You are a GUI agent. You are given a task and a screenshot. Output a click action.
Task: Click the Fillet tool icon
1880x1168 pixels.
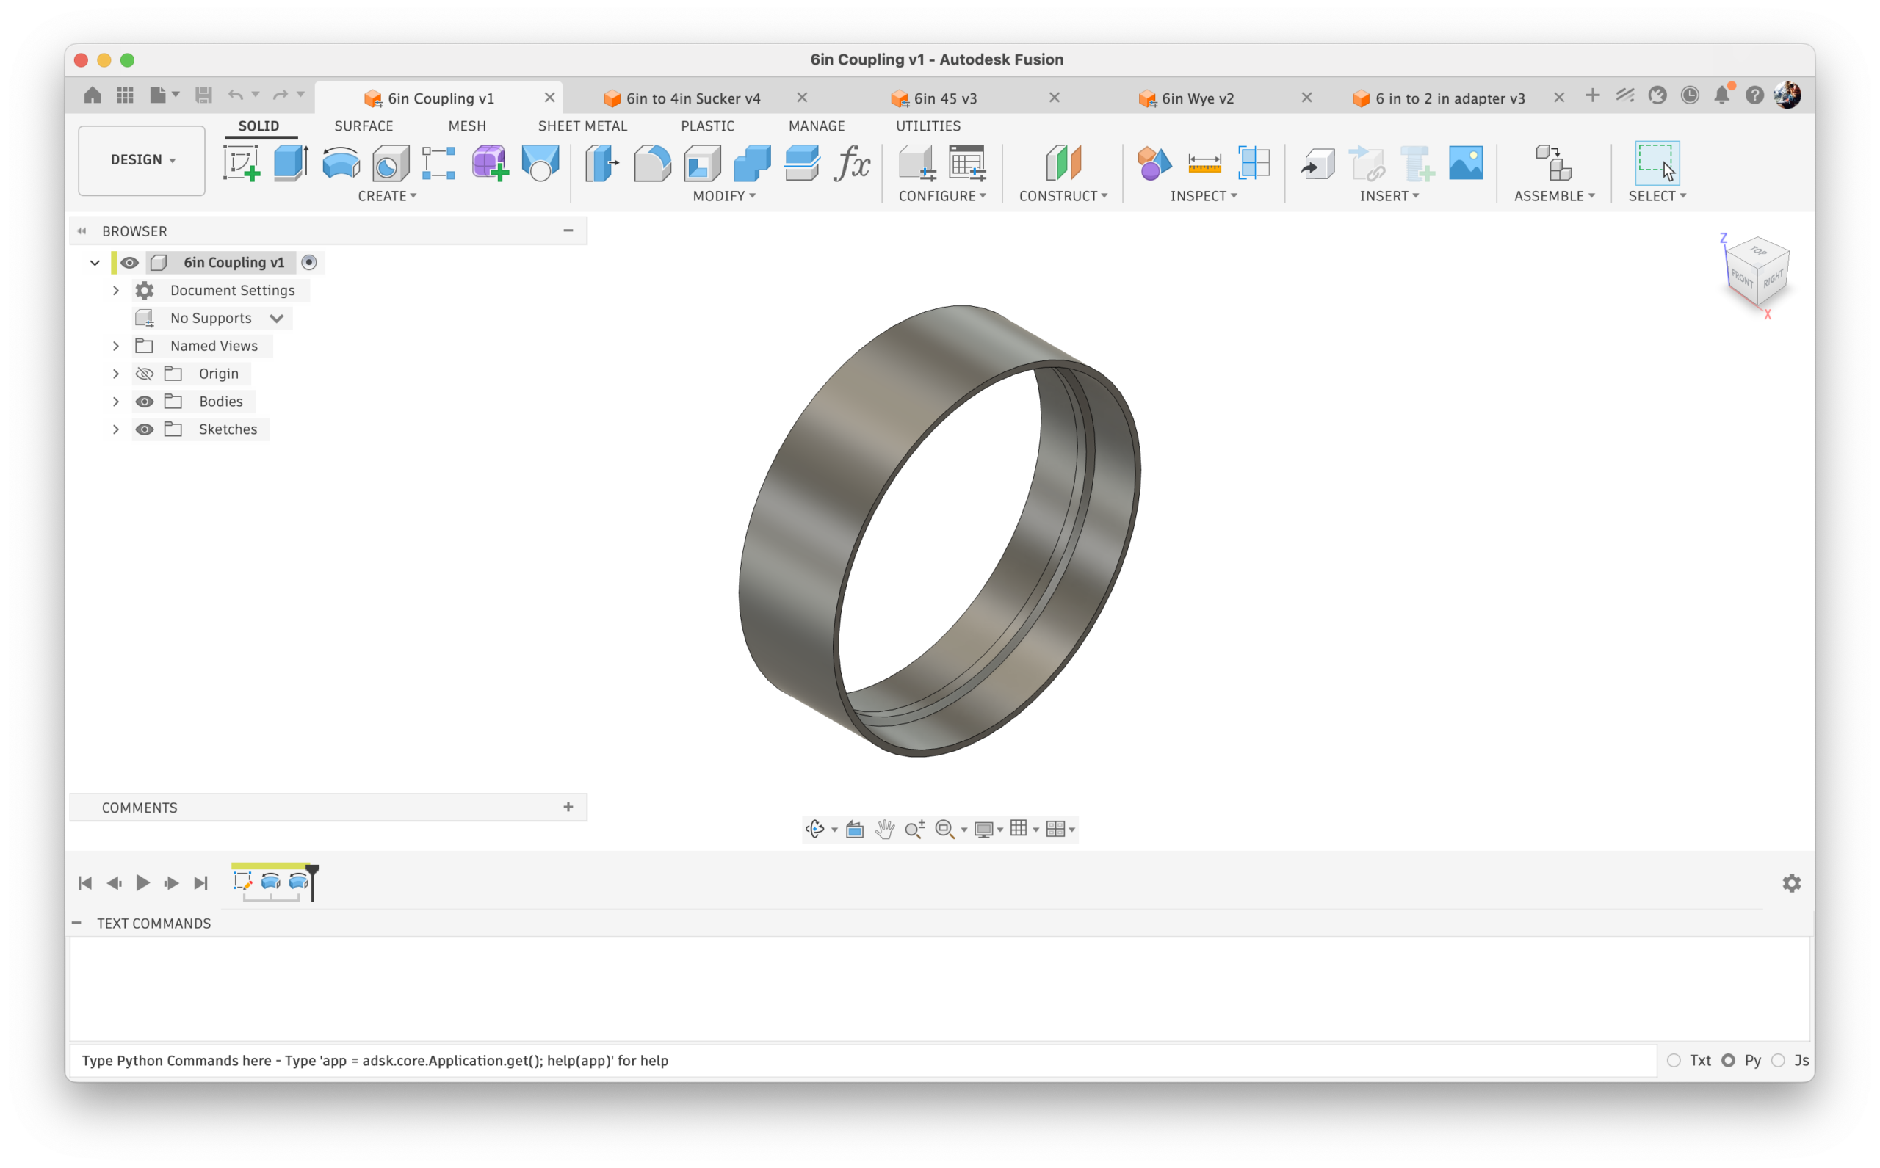click(651, 163)
